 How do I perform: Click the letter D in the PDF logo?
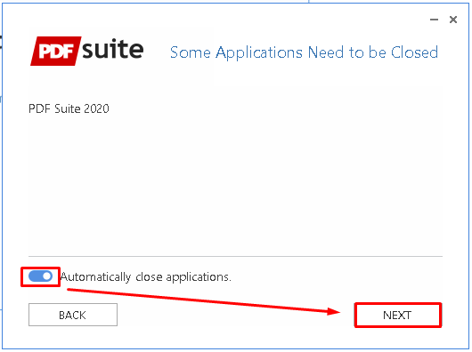(x=56, y=52)
